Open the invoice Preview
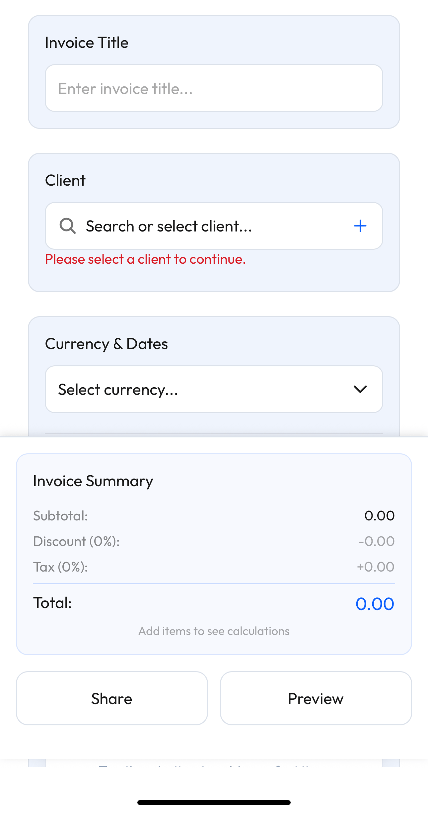The height and width of the screenshot is (813, 428). (316, 698)
